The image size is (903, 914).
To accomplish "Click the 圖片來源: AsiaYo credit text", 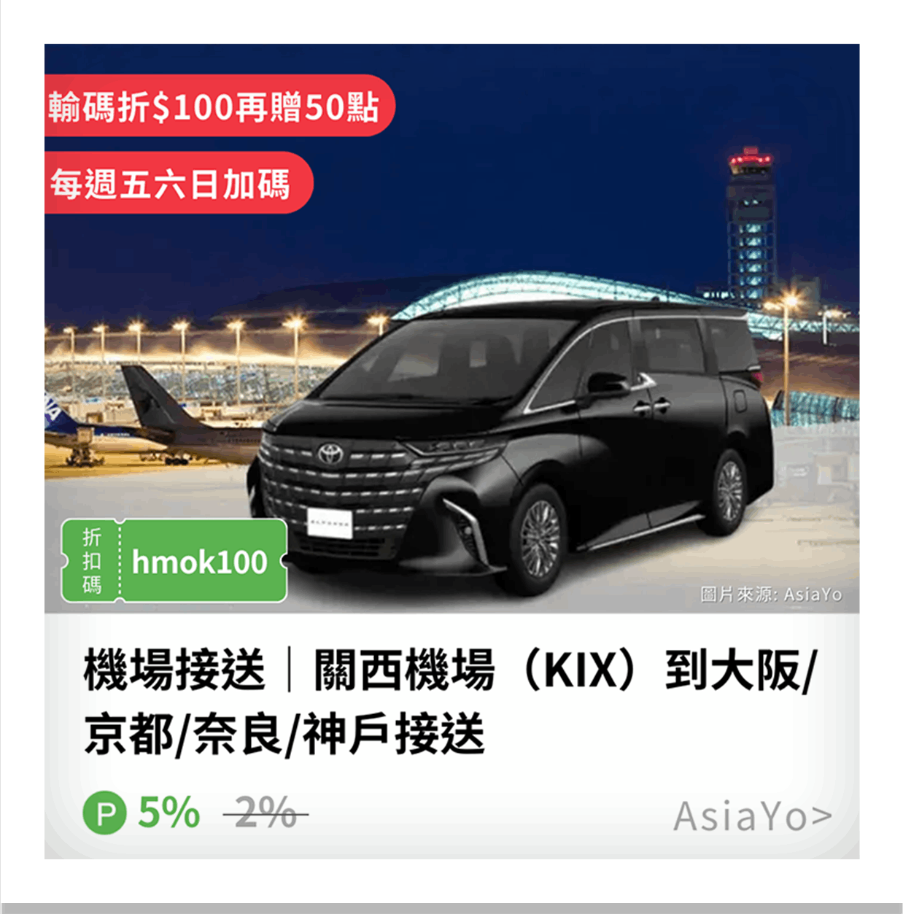I will (x=771, y=595).
